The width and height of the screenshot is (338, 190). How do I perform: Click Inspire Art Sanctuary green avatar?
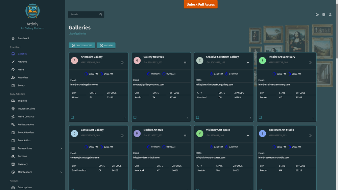262,61
